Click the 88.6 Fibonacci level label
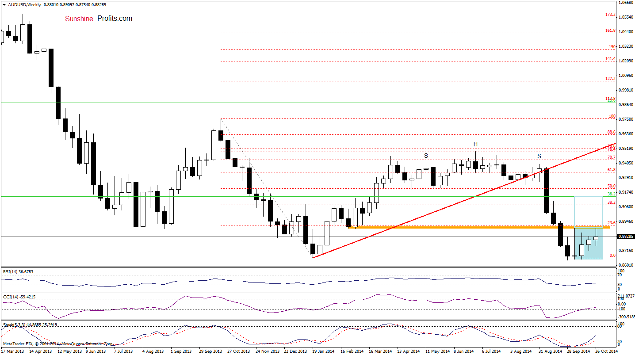 pyautogui.click(x=612, y=132)
